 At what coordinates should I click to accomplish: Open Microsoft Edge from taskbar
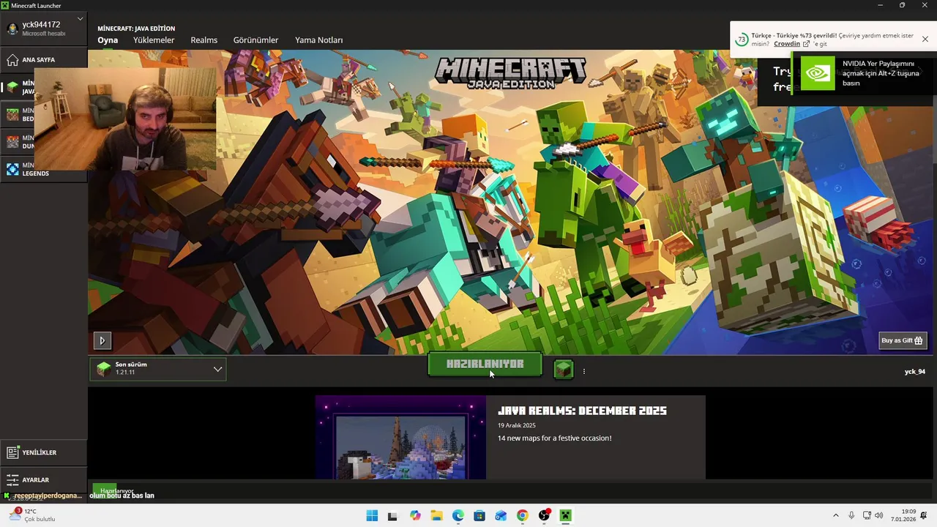(x=458, y=515)
